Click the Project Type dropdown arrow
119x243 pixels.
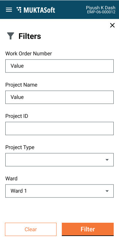coord(107,160)
